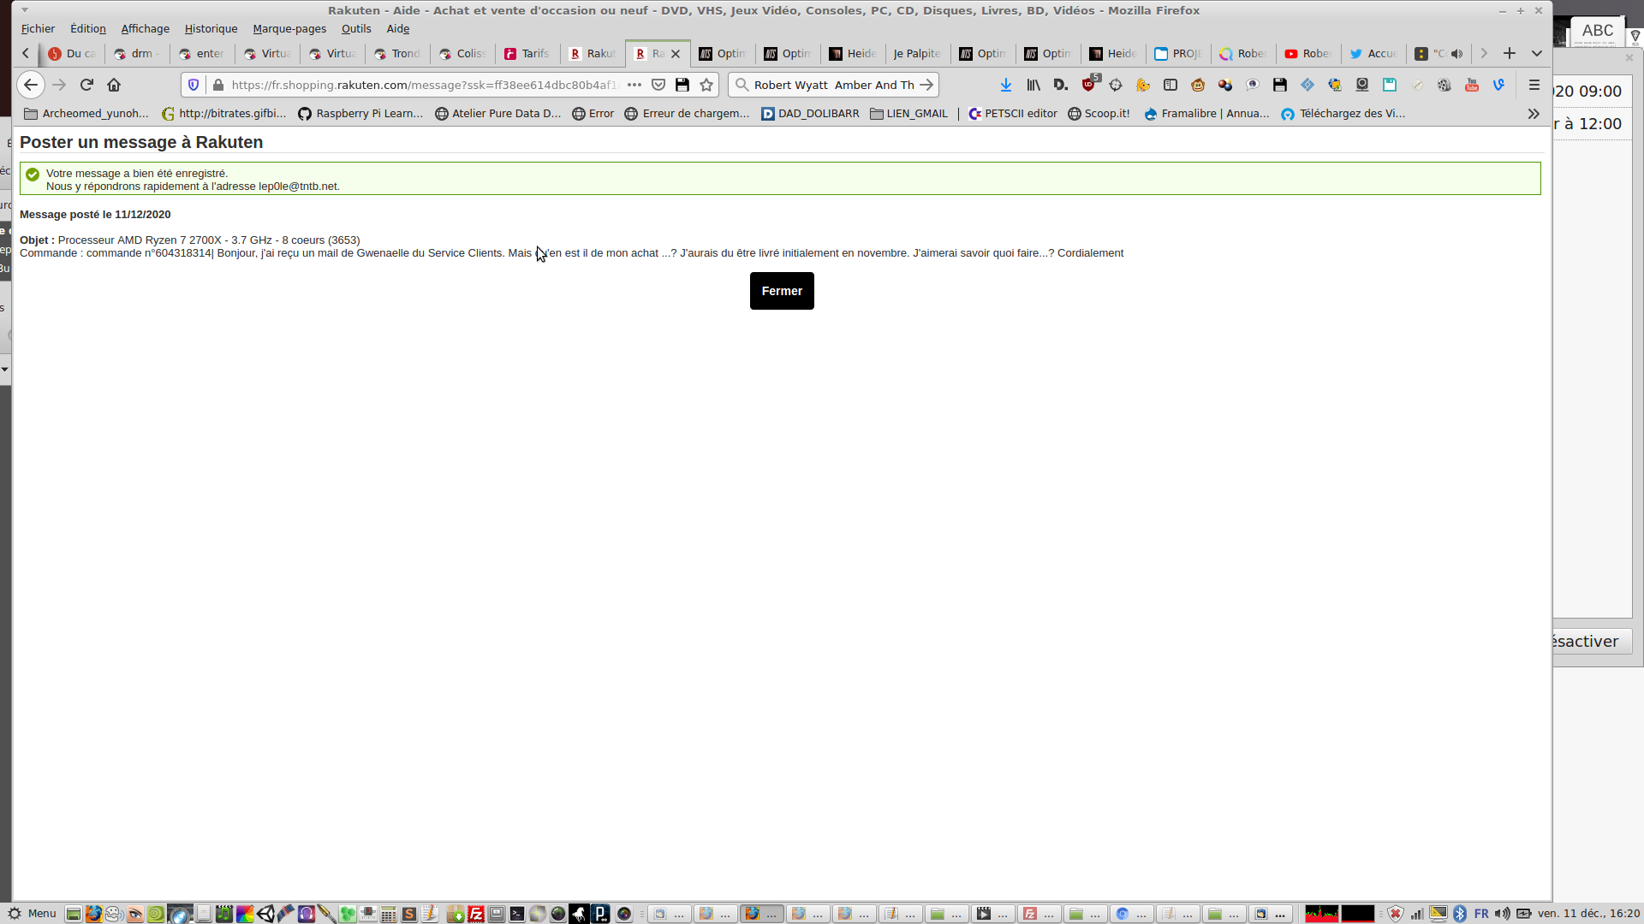This screenshot has height=924, width=1644.
Task: Open page actions three-dot menu
Action: coord(634,85)
